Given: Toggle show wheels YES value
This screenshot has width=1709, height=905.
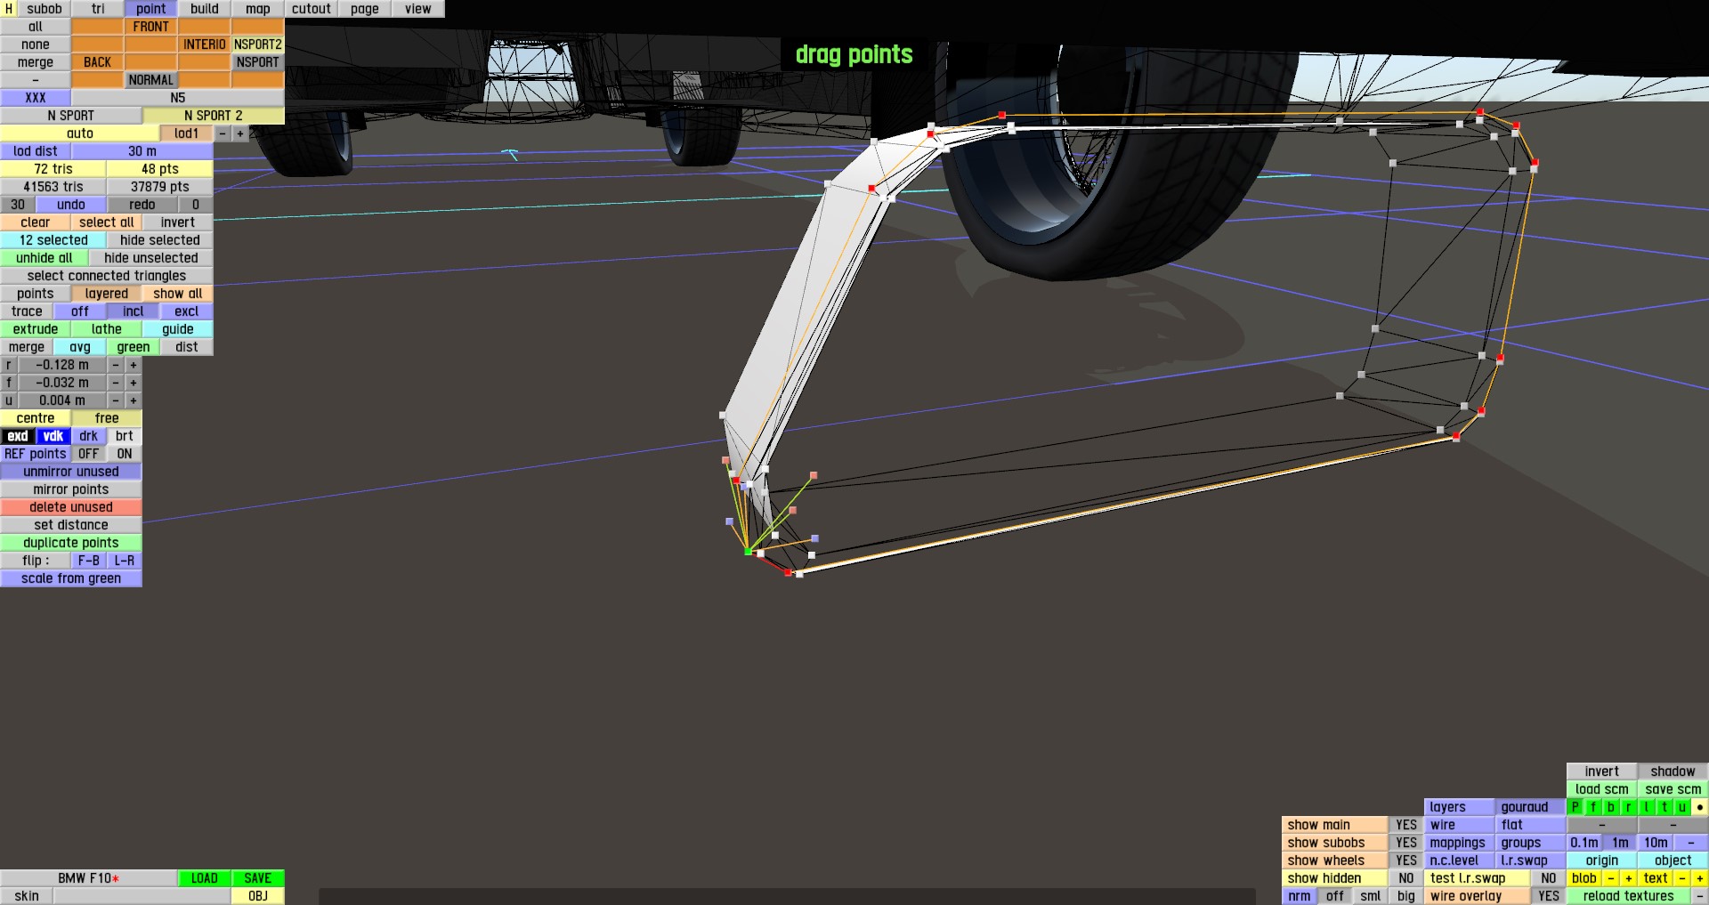Looking at the screenshot, I should coord(1406,861).
